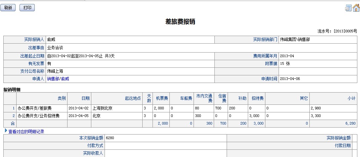Viewport: 360px width, 157px height.
Task: Click the 报销明细 section heading
Action: (12, 90)
